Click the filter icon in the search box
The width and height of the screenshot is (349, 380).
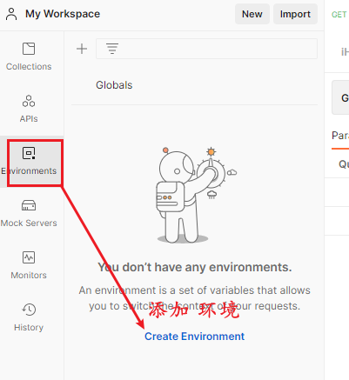pos(112,49)
